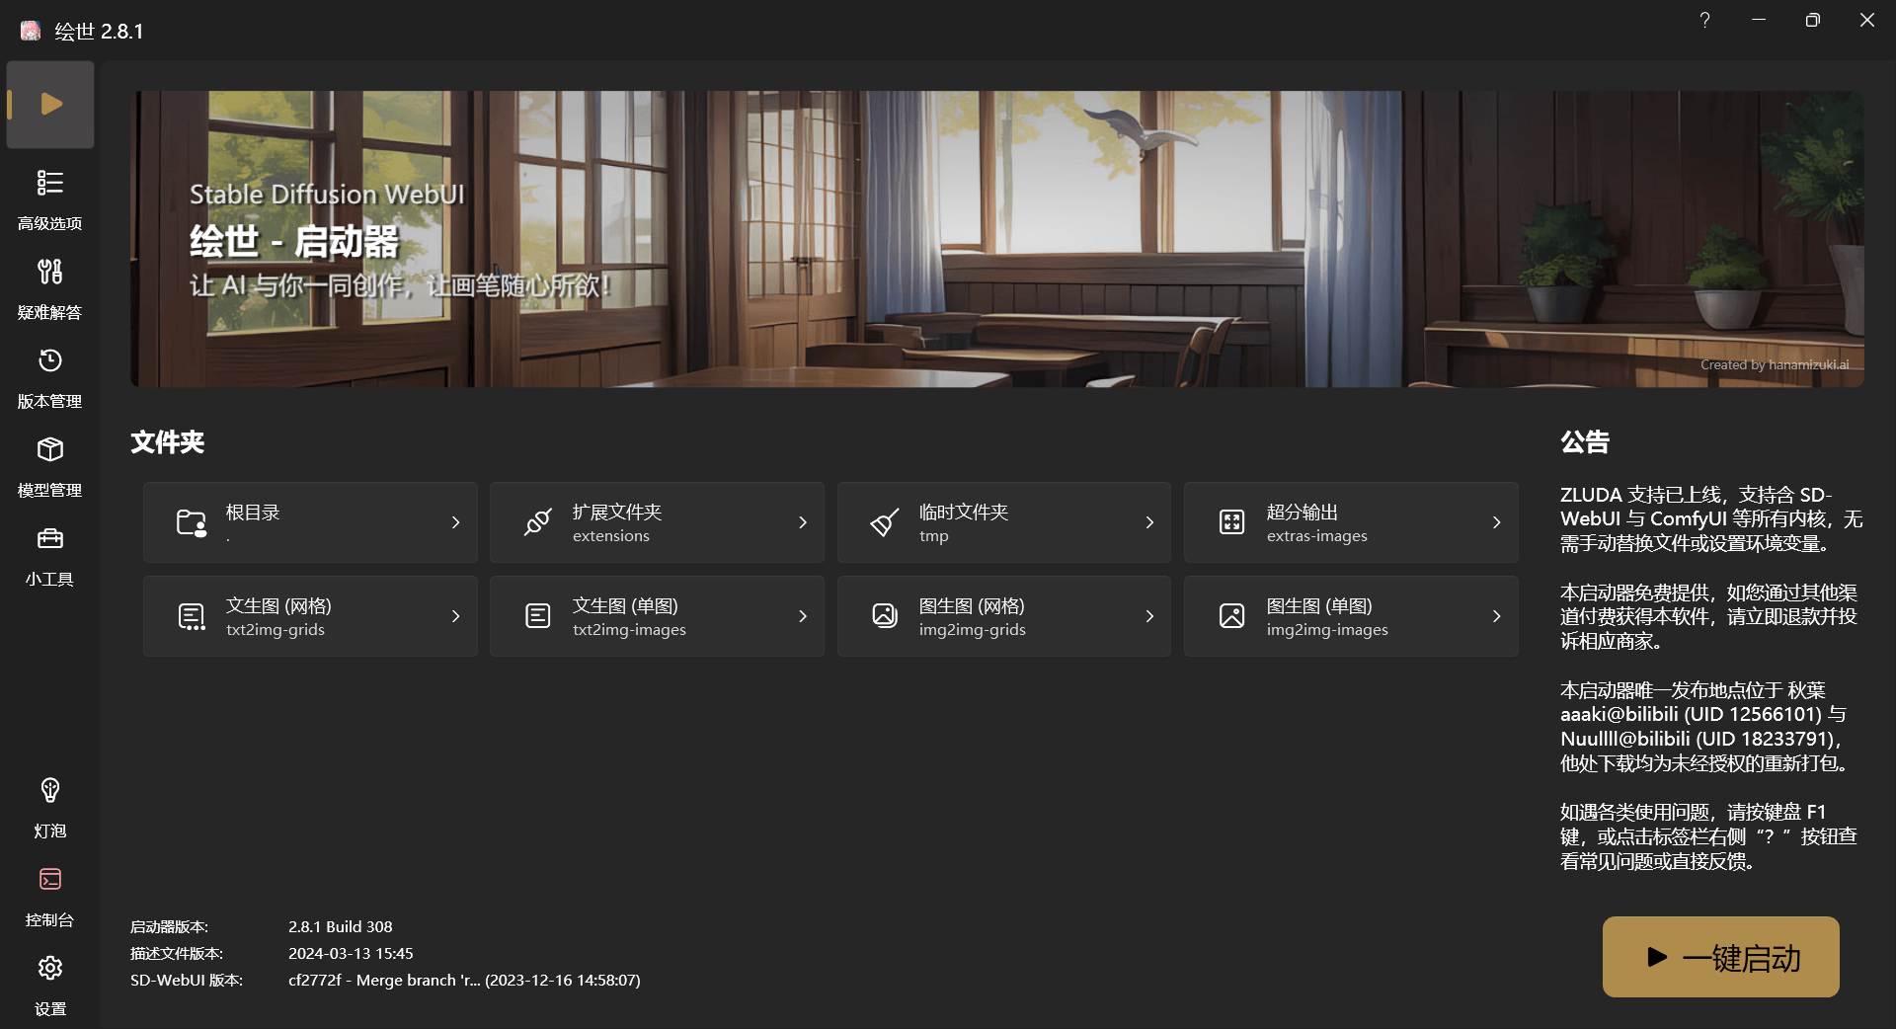Click the 临时文件夹 broom icon
The image size is (1896, 1029).
click(x=885, y=522)
